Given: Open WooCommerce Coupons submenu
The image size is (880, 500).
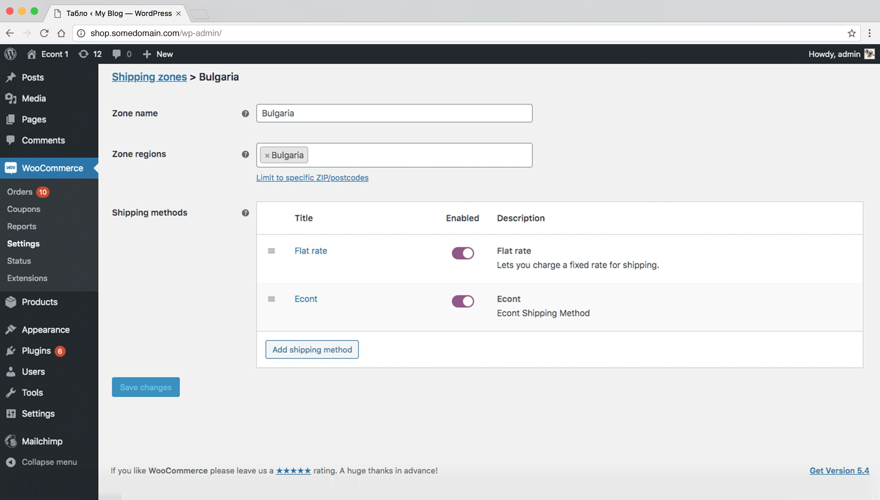Looking at the screenshot, I should click(x=24, y=209).
